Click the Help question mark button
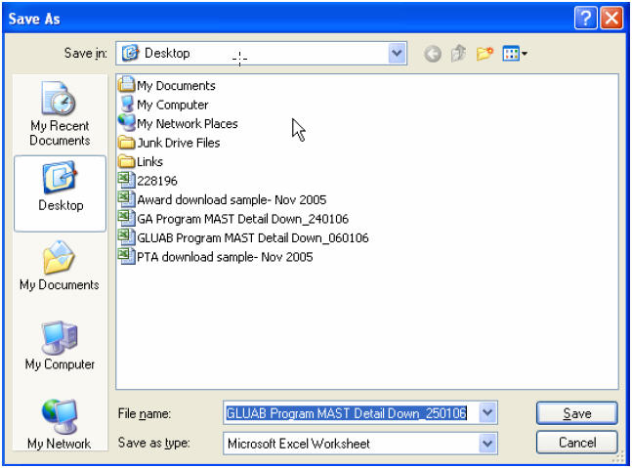 [585, 18]
